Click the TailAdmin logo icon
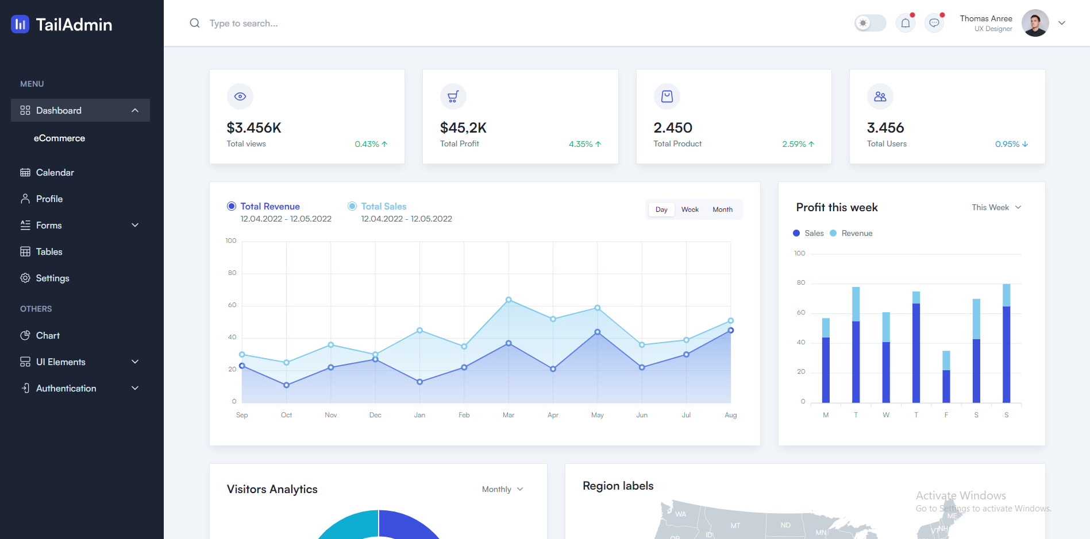The width and height of the screenshot is (1090, 539). tap(20, 24)
